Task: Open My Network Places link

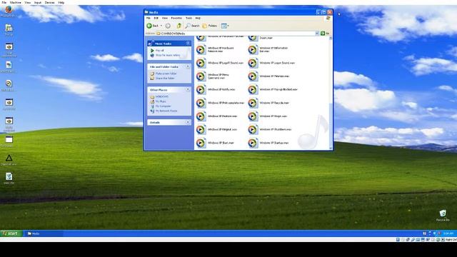Action: (166, 111)
